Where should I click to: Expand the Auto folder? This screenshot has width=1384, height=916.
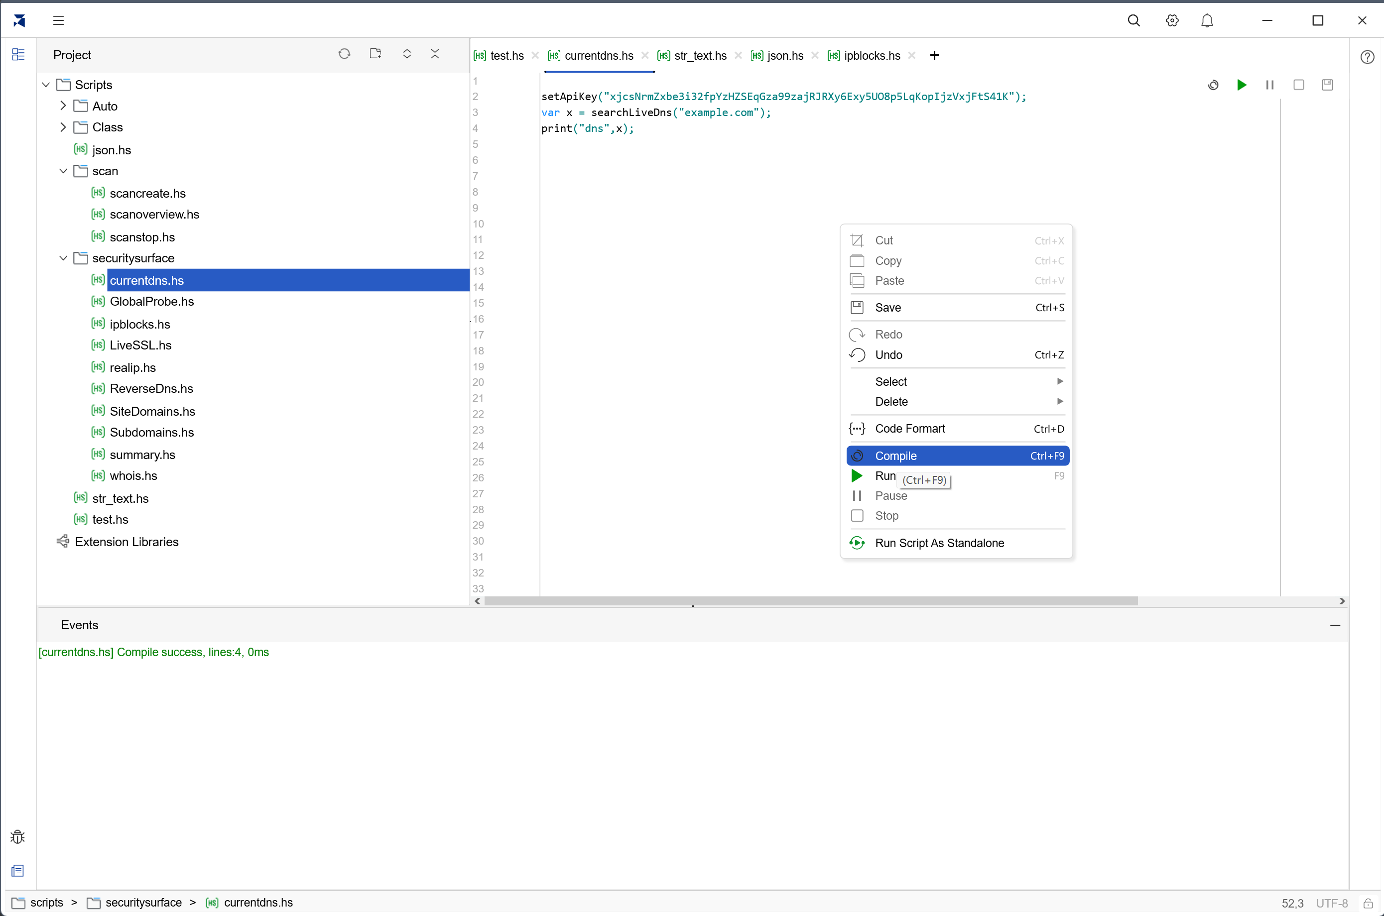[x=63, y=106]
